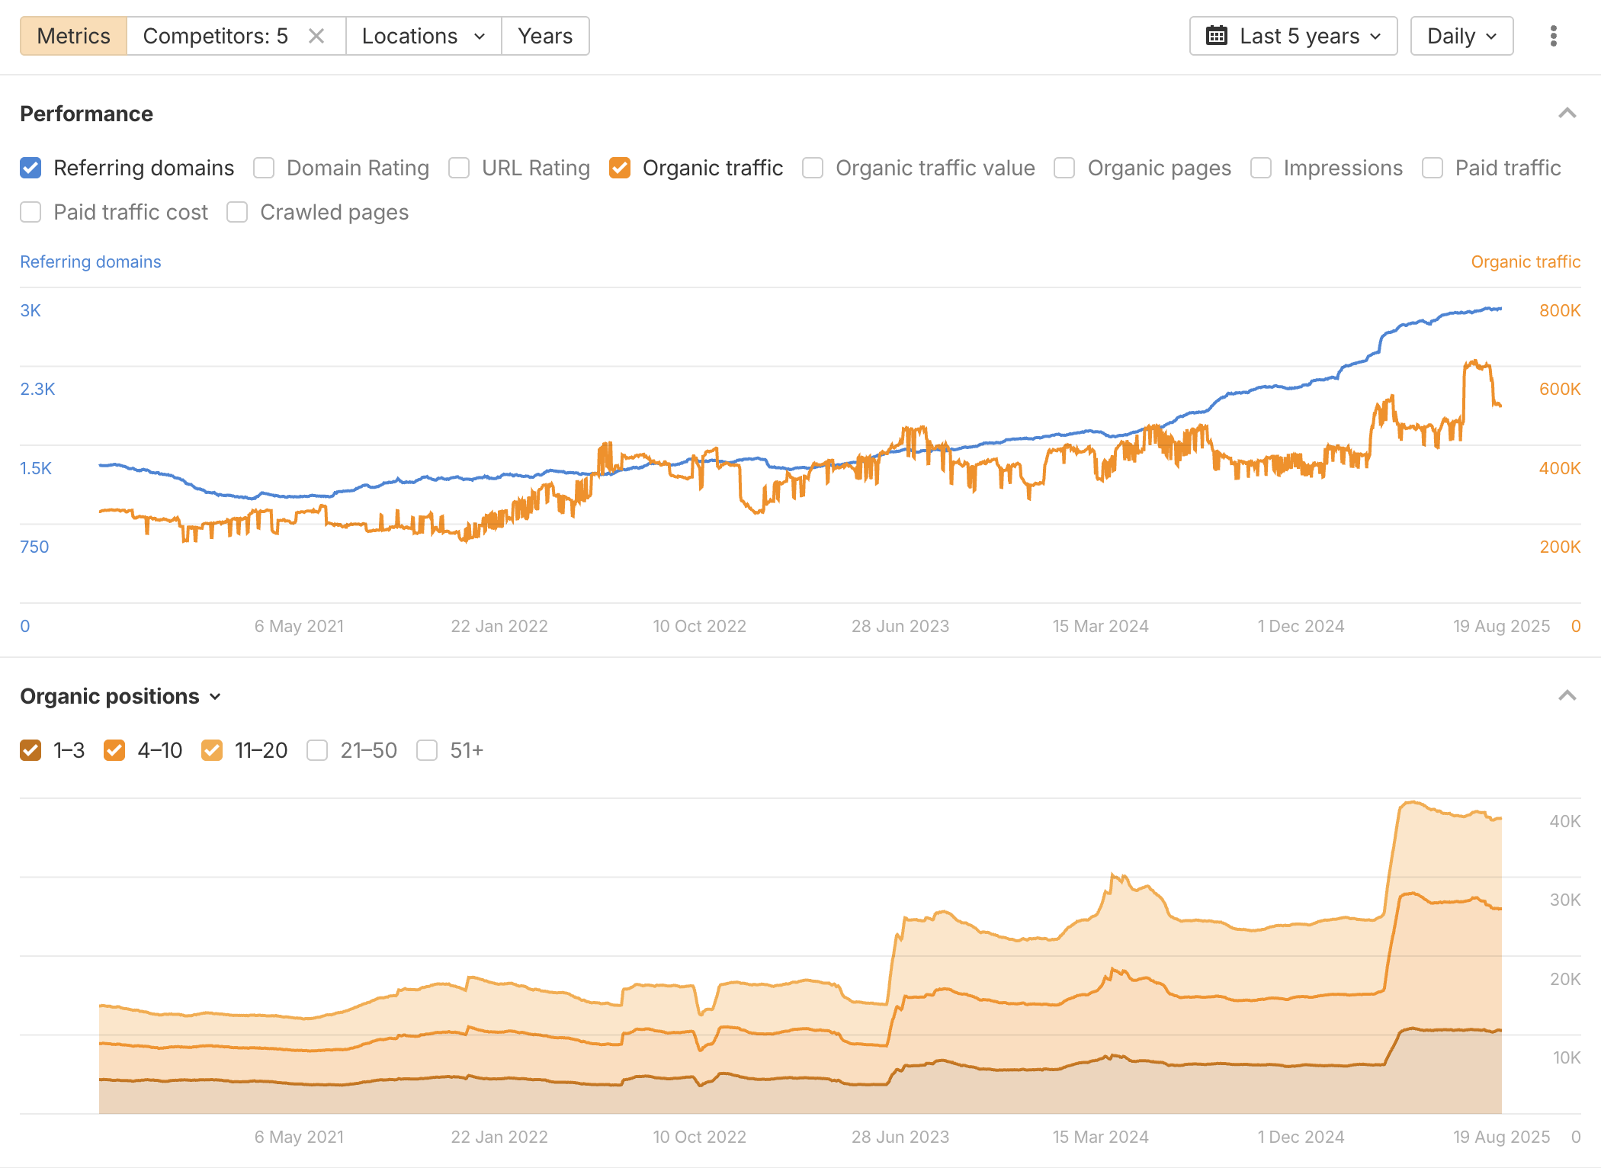Open the Locations dropdown
This screenshot has width=1601, height=1168.
423,36
